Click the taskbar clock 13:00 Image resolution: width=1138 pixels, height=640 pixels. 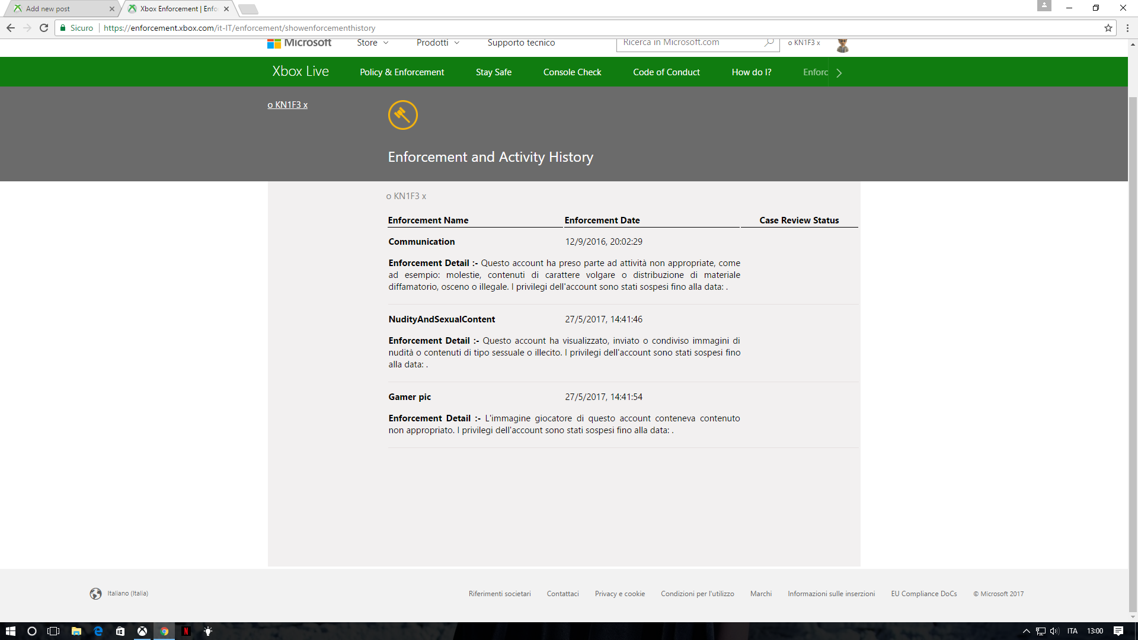coord(1095,631)
